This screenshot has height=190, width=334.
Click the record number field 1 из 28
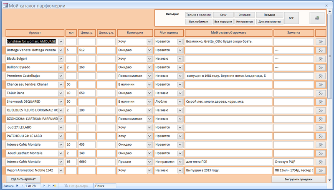tap(33, 186)
